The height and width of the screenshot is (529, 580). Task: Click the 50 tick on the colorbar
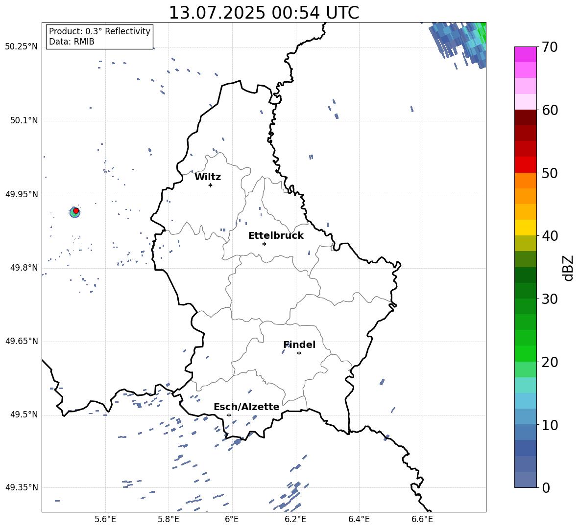(550, 173)
